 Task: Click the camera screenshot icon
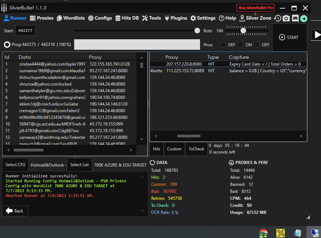[x=286, y=19]
